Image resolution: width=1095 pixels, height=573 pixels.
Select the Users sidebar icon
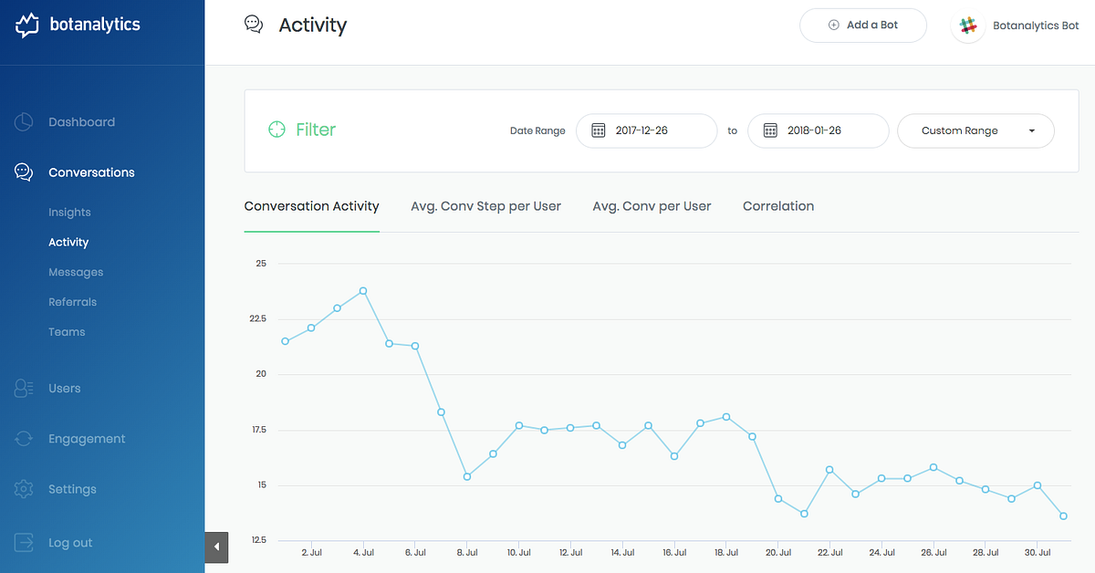click(23, 388)
